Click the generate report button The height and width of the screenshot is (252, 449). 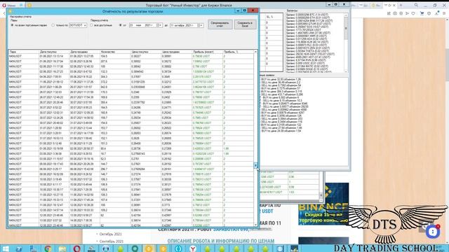click(220, 24)
